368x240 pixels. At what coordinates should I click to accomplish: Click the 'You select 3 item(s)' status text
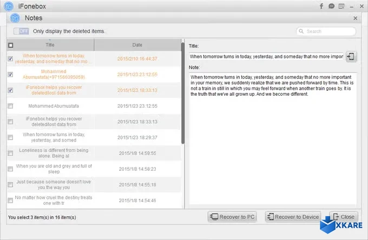(x=42, y=217)
